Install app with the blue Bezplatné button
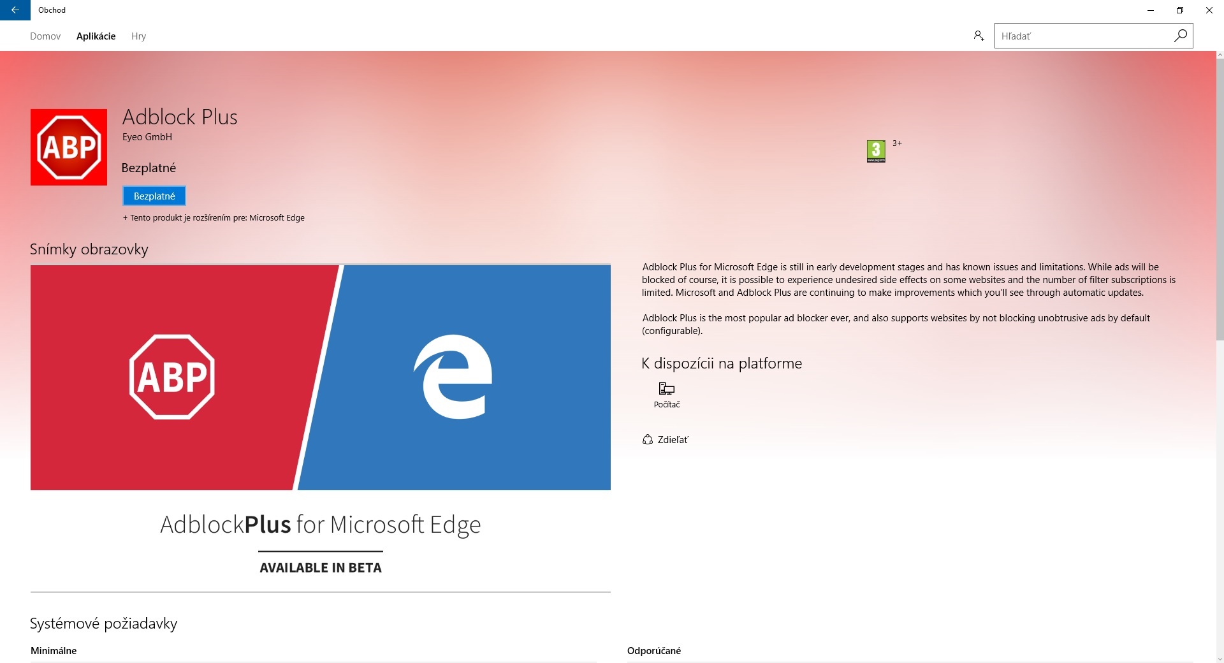Image resolution: width=1224 pixels, height=663 pixels. click(154, 196)
